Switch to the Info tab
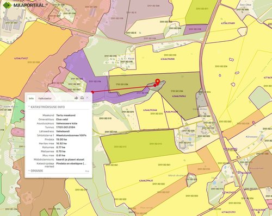Screen dimensions: 272x216 point(31,98)
